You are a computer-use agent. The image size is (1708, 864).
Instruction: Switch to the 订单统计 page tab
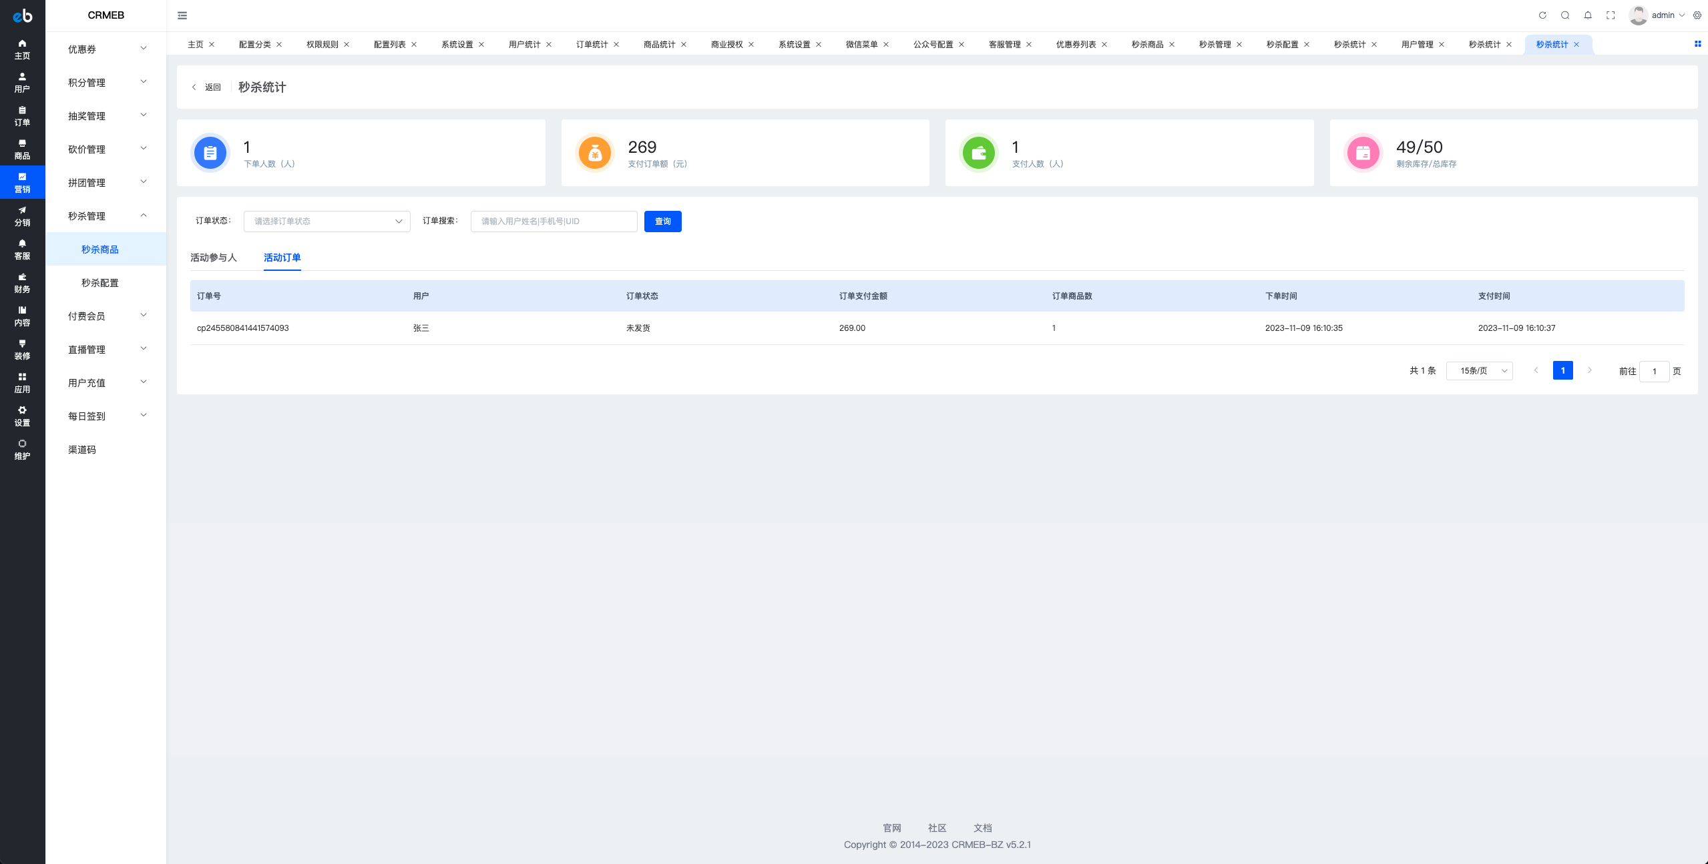point(592,45)
